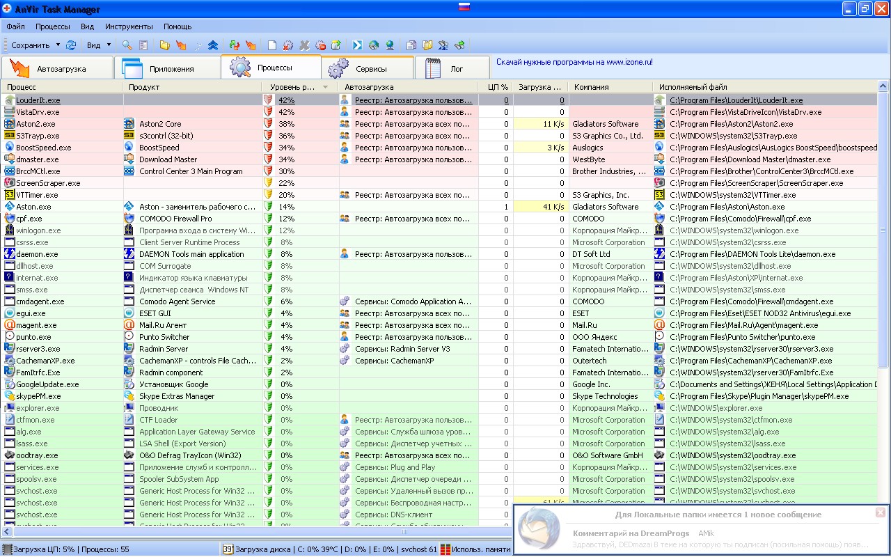Switch to the Автозагрузка tab
Image resolution: width=891 pixels, height=557 pixels.
click(57, 68)
